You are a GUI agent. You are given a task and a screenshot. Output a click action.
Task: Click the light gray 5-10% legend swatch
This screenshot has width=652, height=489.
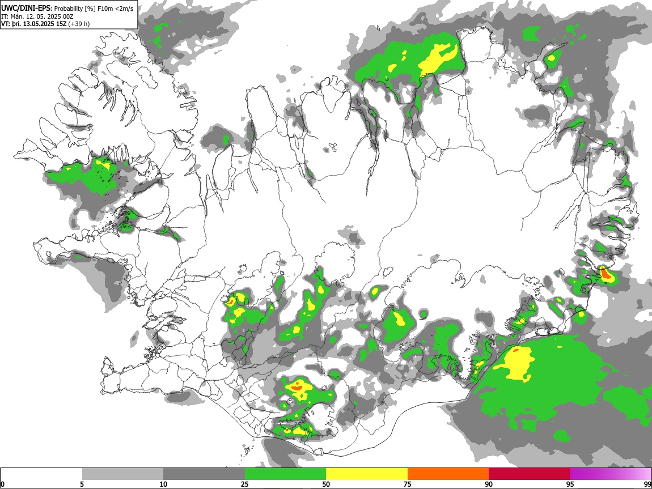[x=122, y=474]
